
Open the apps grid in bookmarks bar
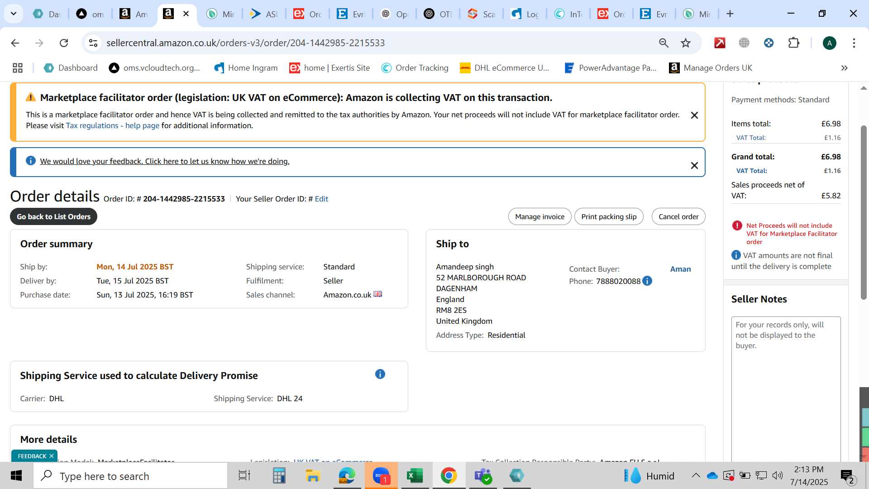(x=18, y=68)
